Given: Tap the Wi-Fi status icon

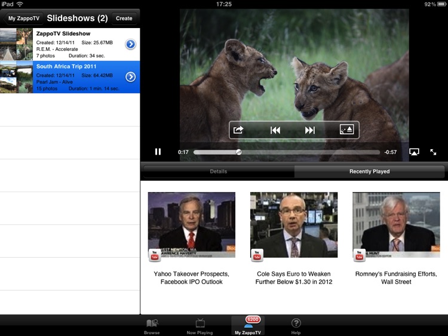Looking at the screenshot, I should 20,4.
